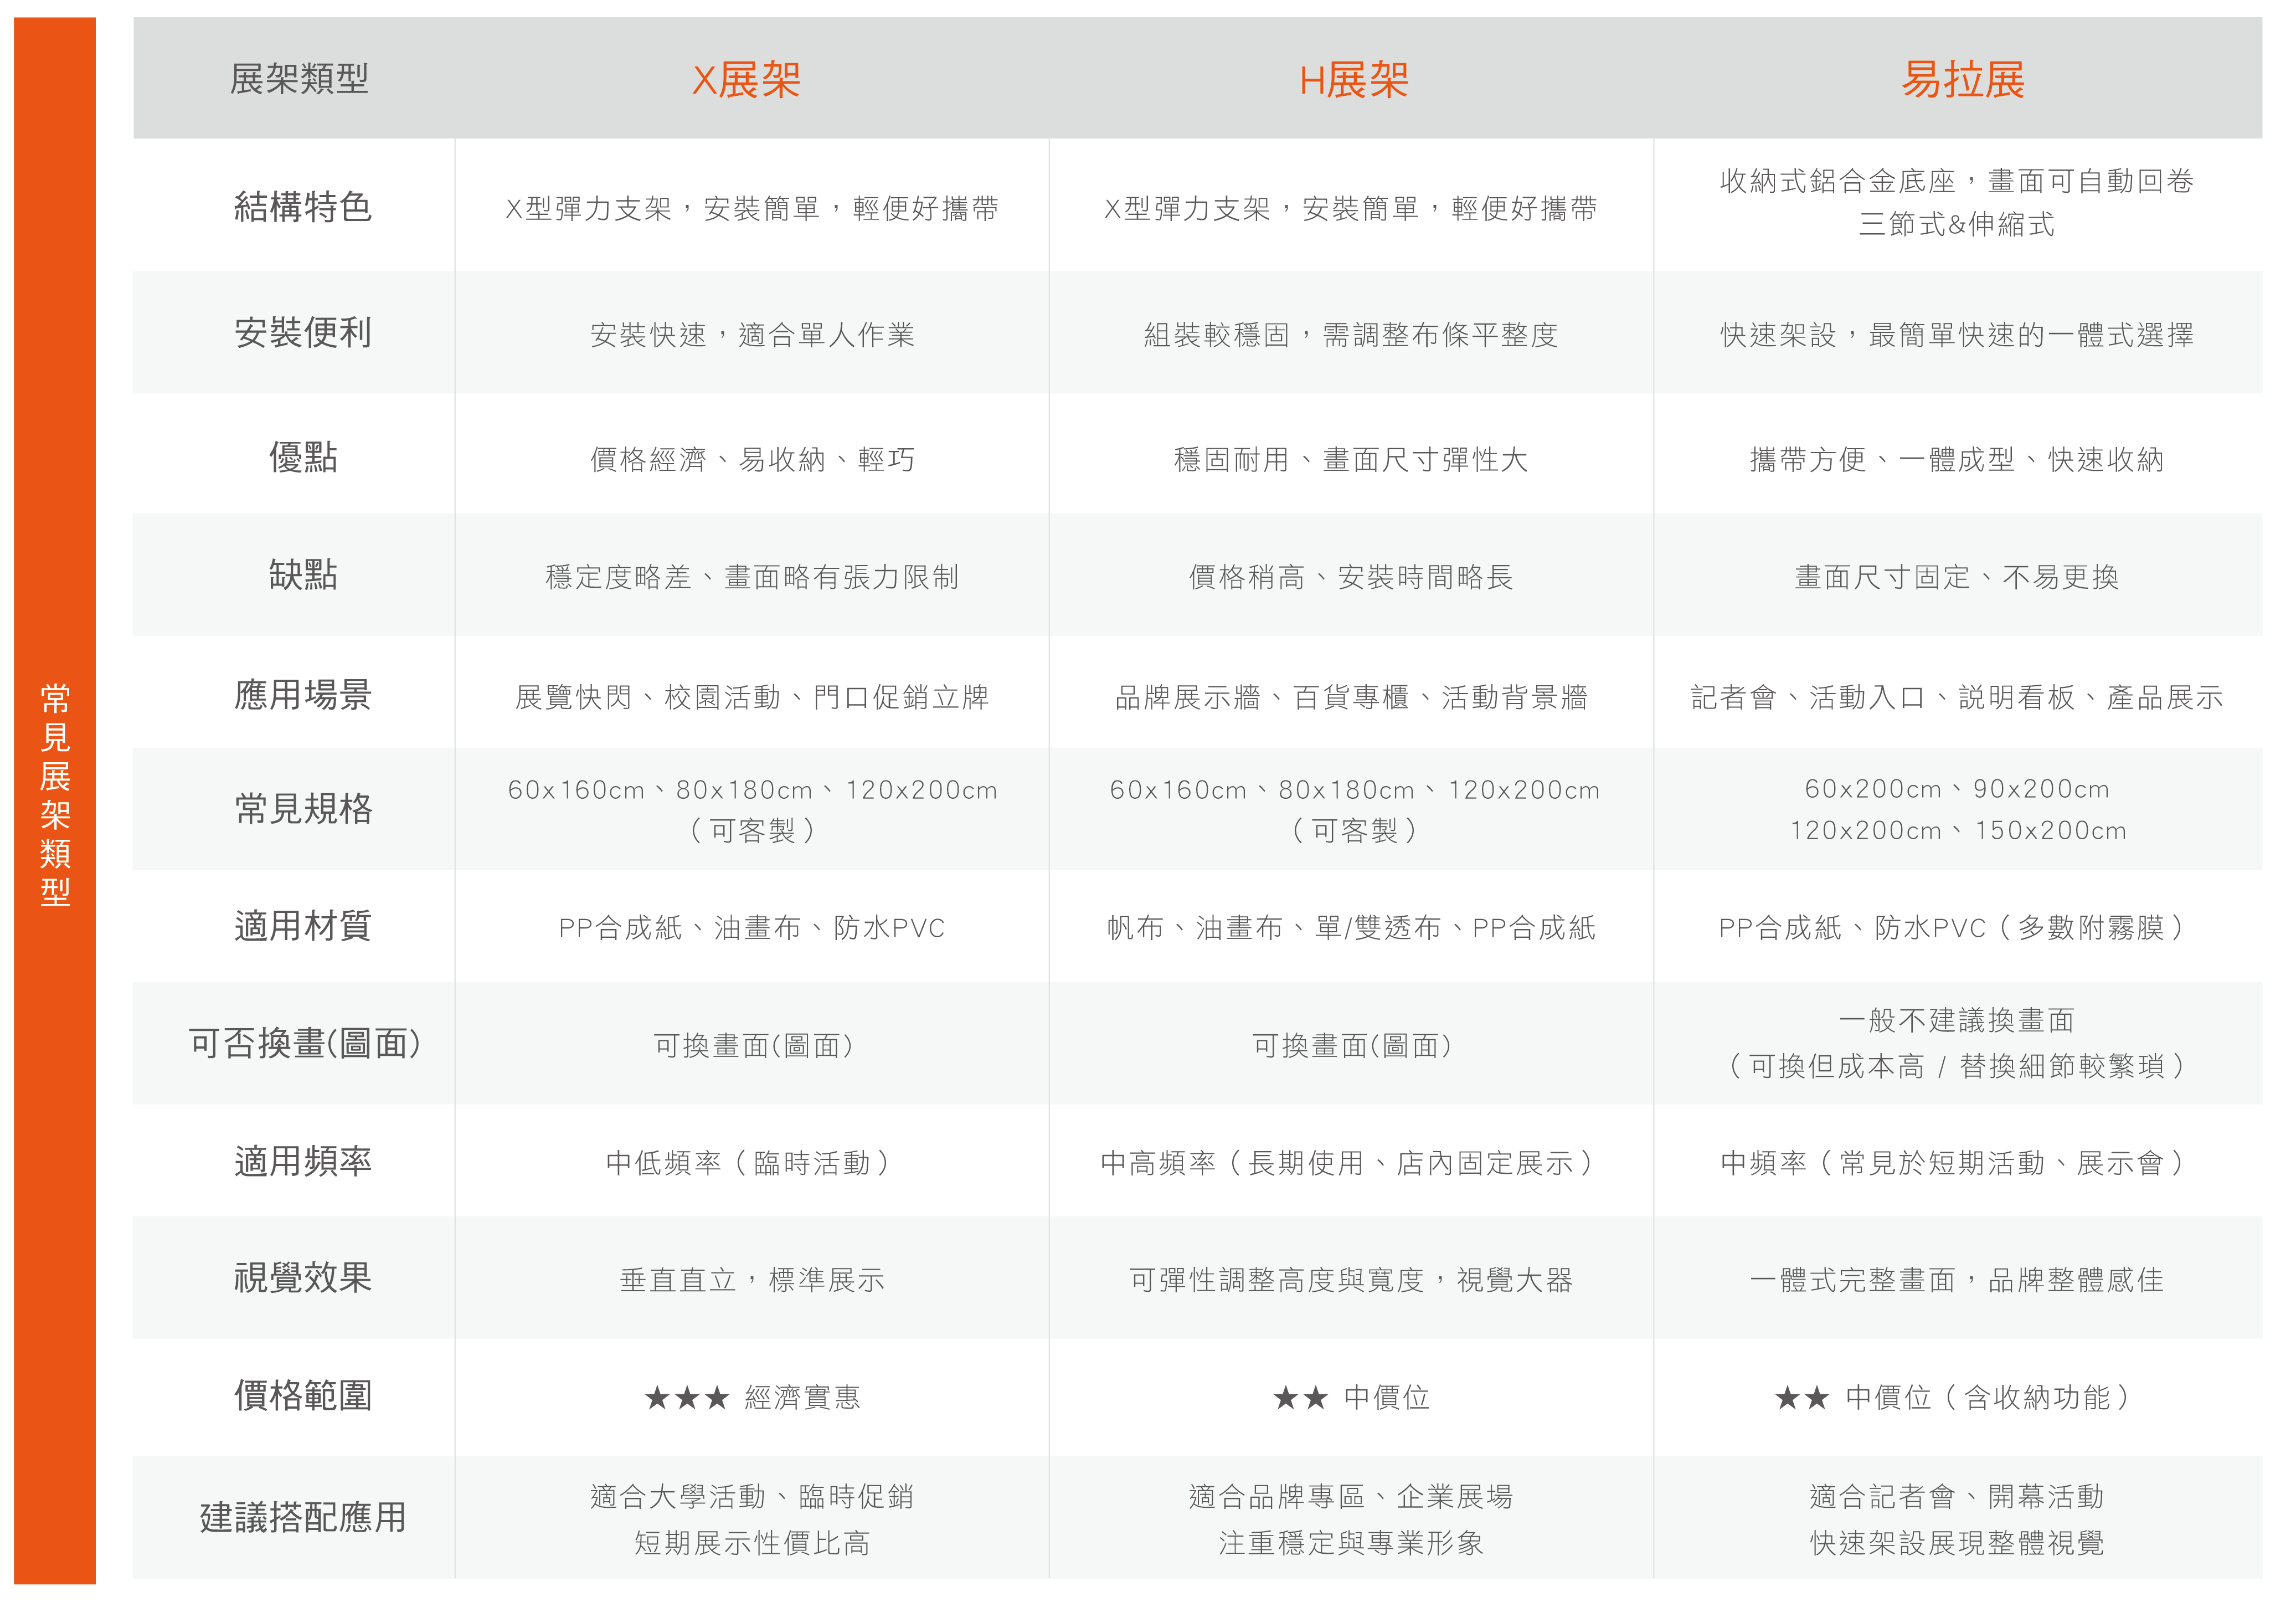The width and height of the screenshot is (2296, 1602).
Task: Click the 價格範圍 row label
Action: (302, 1395)
